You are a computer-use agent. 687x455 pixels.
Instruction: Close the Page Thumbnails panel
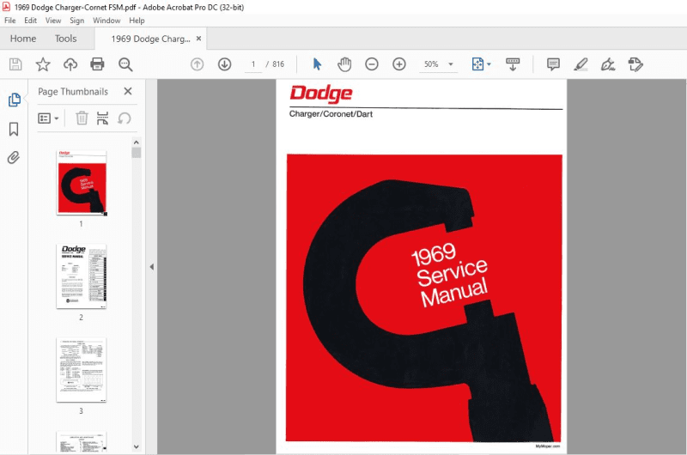[127, 91]
